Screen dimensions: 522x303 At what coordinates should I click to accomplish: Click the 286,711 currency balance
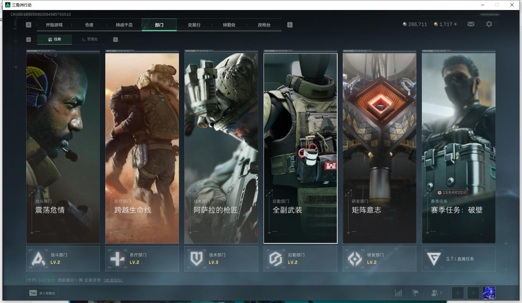point(415,24)
